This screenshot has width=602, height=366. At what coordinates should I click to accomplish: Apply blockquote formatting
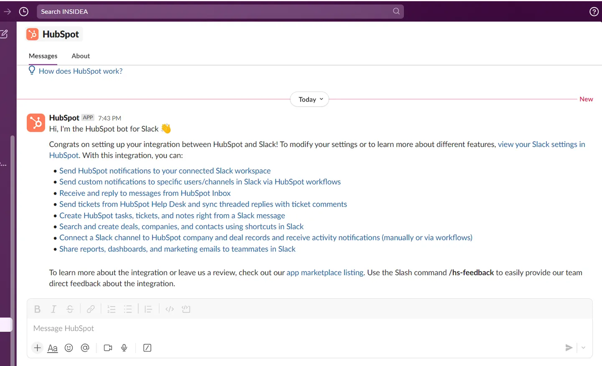148,309
